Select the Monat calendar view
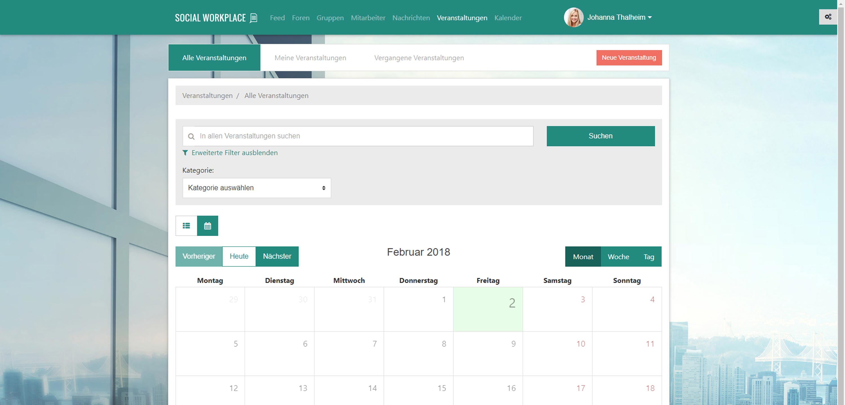 coord(583,256)
